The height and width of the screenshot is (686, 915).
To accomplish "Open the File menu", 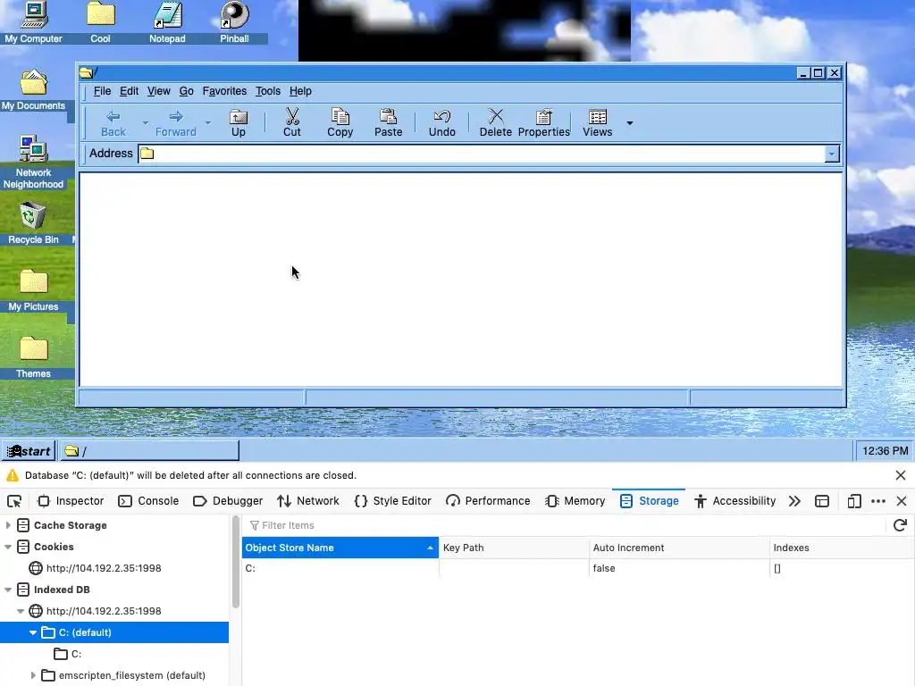I will click(102, 91).
